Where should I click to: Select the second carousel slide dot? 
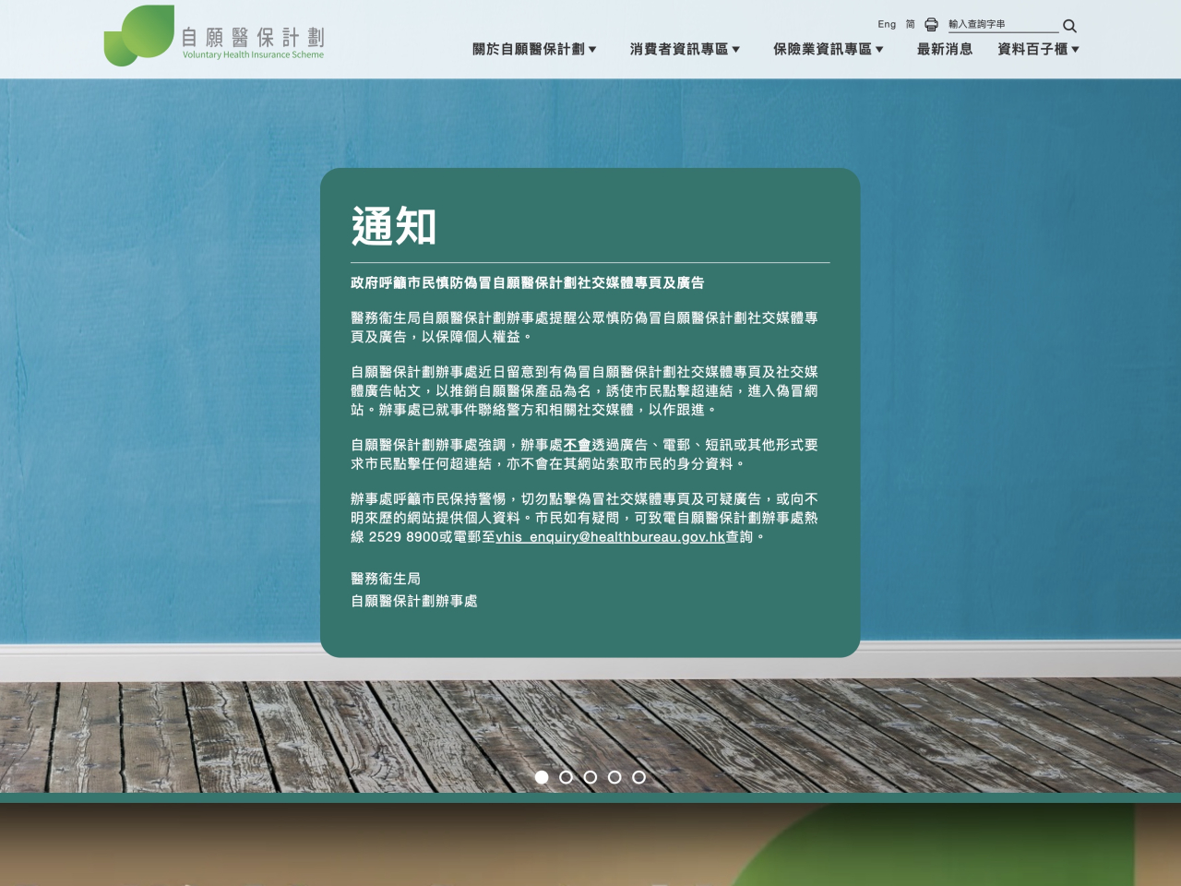point(567,777)
